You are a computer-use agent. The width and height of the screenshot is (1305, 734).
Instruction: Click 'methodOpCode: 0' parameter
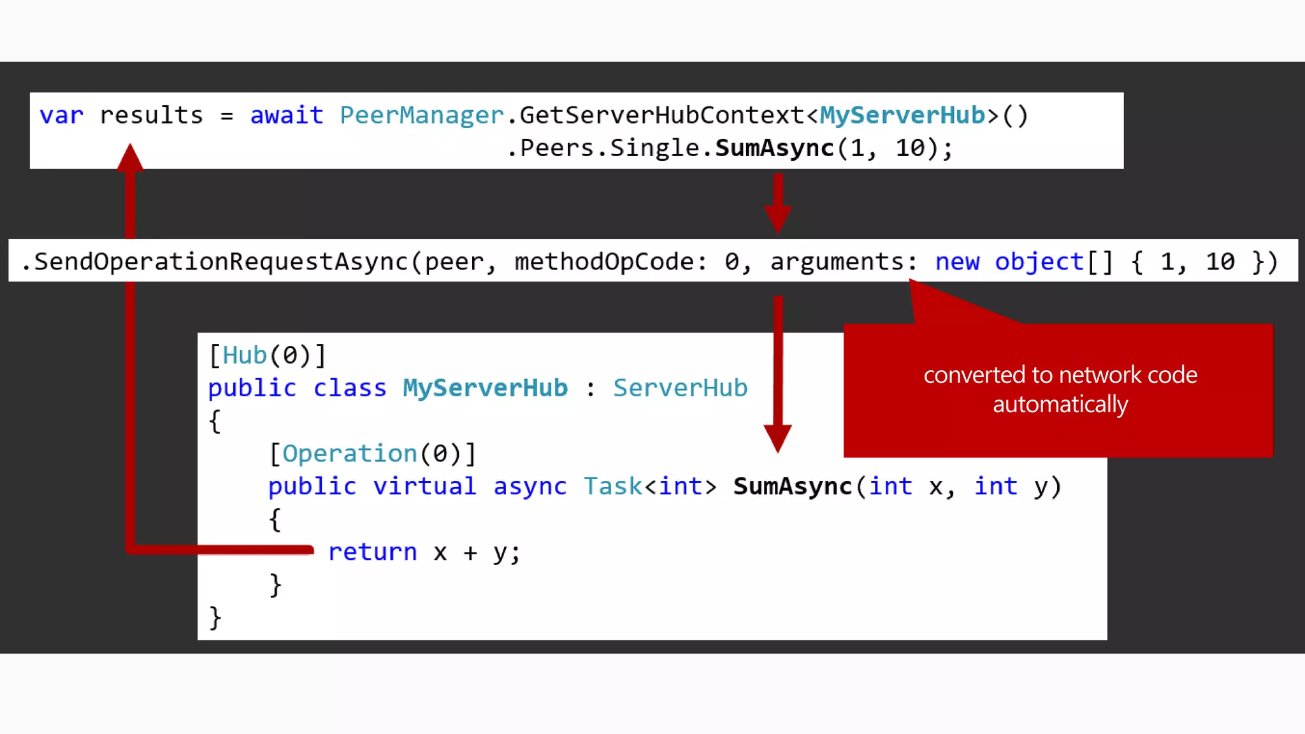[x=626, y=261]
